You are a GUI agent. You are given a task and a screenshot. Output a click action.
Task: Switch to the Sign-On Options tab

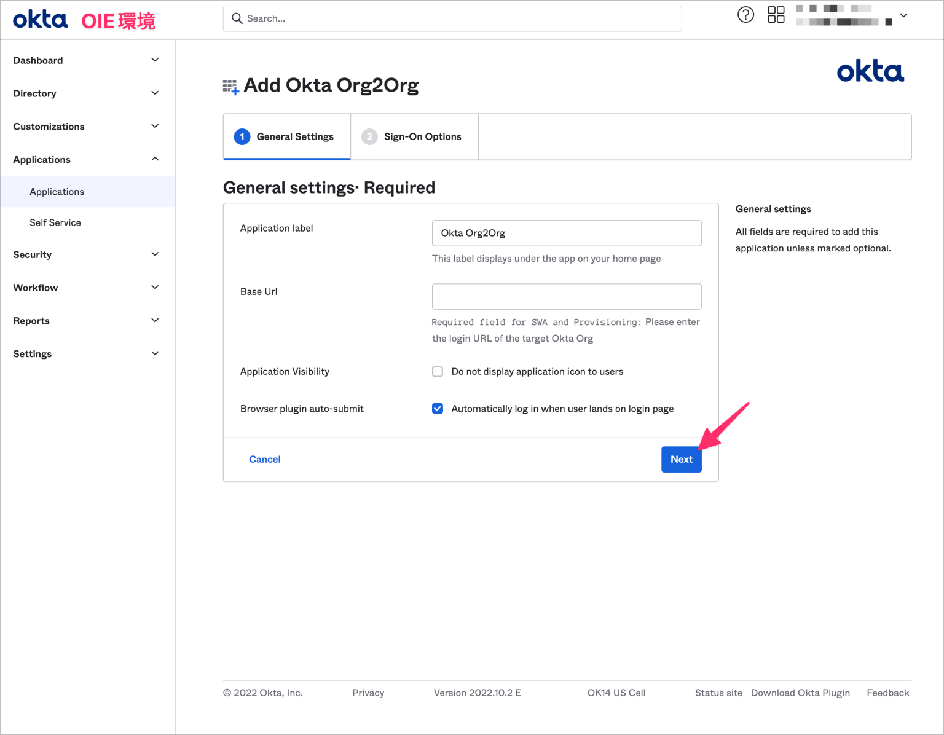tap(422, 136)
